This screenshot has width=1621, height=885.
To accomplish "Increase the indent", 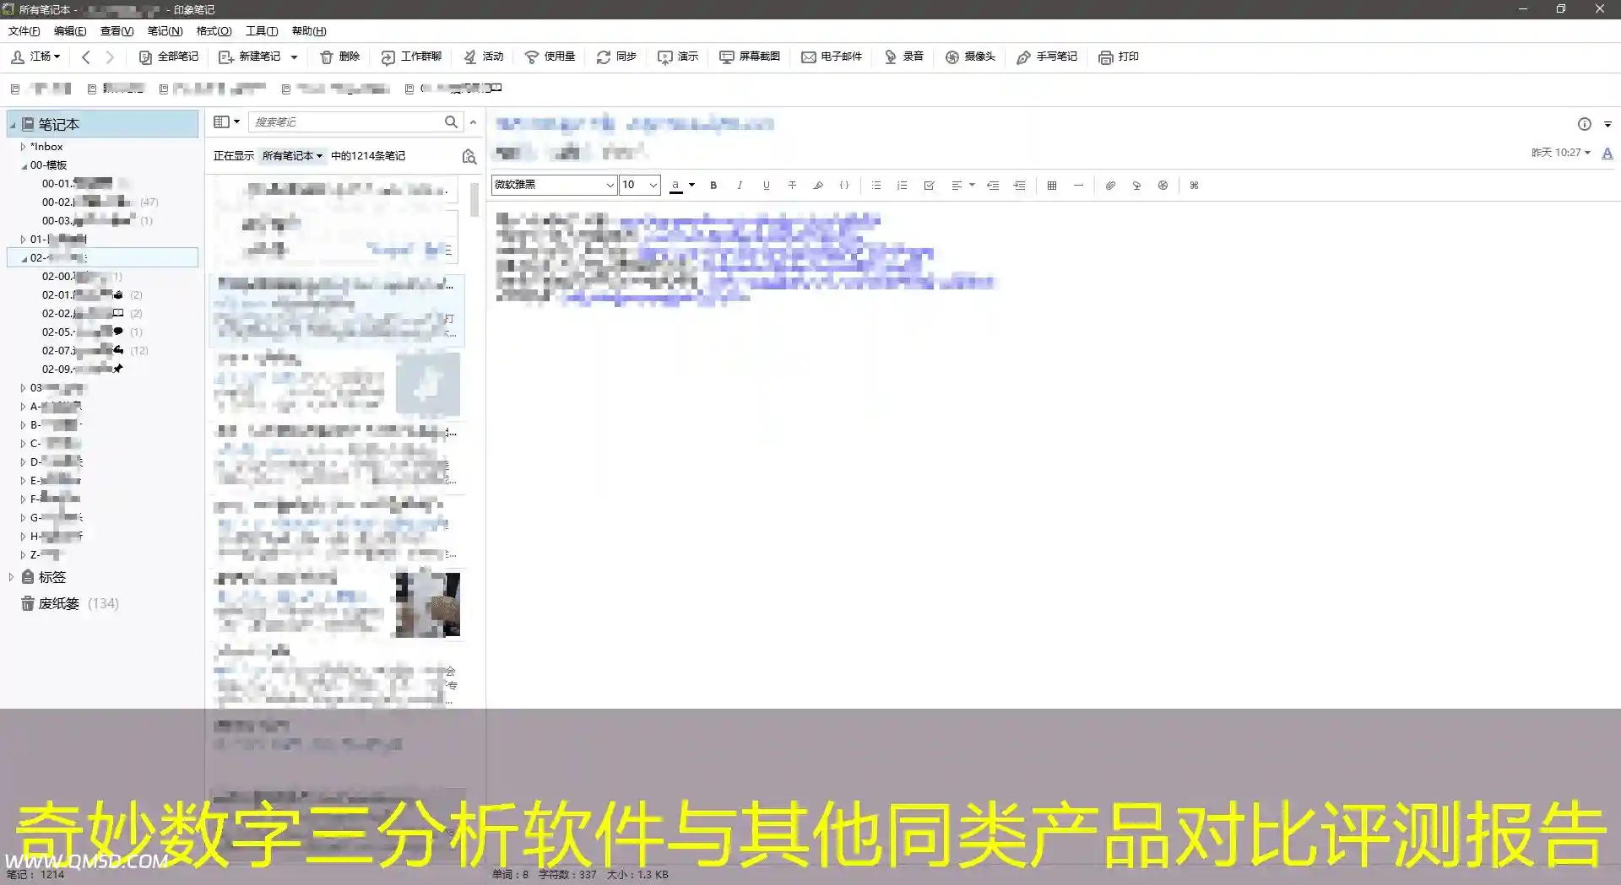I will (x=1019, y=186).
